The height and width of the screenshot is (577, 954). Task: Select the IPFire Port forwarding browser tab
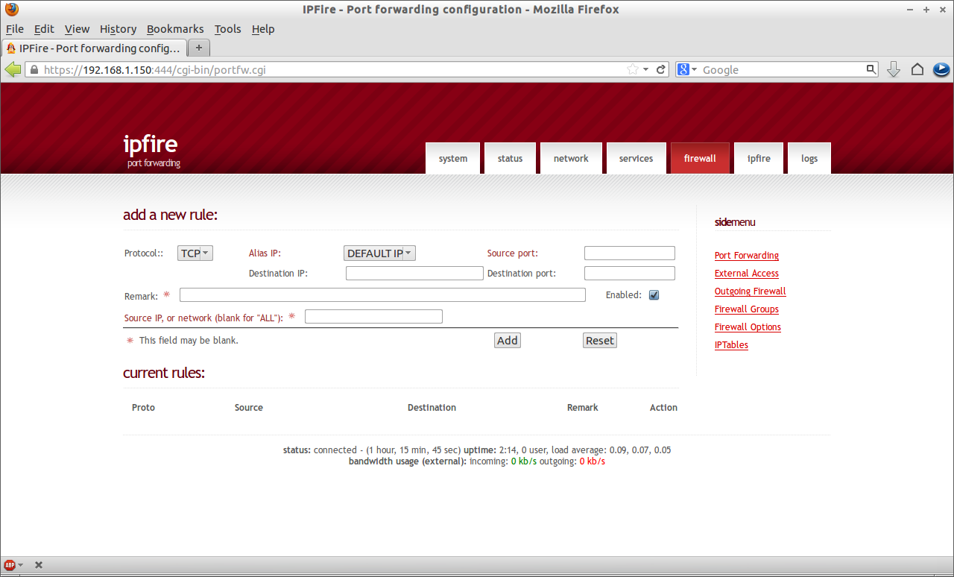[94, 48]
